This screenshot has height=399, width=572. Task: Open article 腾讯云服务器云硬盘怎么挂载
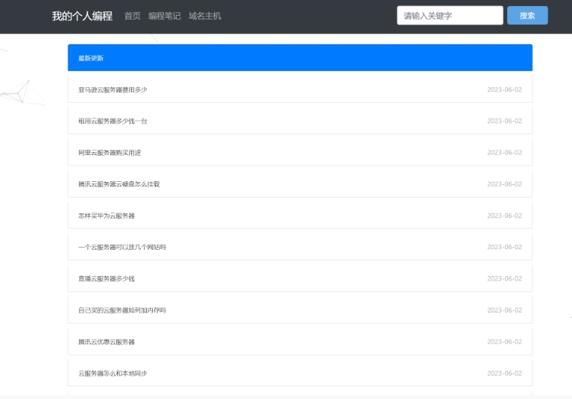click(119, 184)
